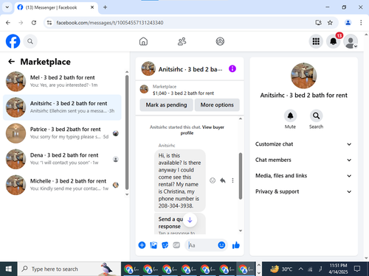Click the browser address bar URL
The image size is (369, 276).
pos(110,23)
